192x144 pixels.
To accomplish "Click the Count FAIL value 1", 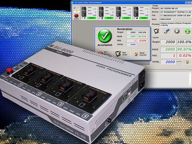I will (x=168, y=55).
